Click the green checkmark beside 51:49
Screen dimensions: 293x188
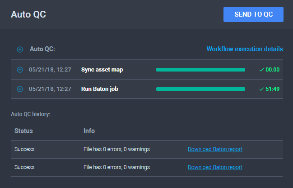[261, 89]
